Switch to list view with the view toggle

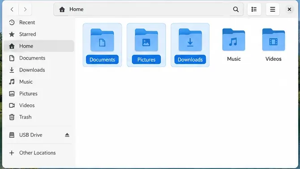point(254,9)
